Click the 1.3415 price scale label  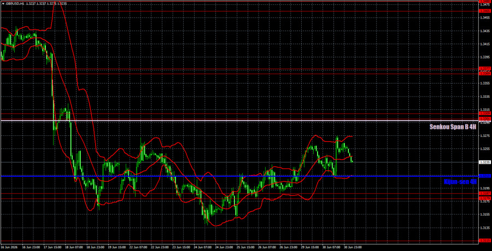pyautogui.click(x=484, y=44)
